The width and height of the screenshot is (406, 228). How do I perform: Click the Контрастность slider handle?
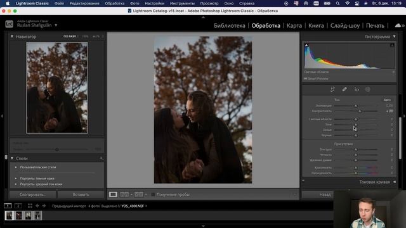tap(360, 111)
